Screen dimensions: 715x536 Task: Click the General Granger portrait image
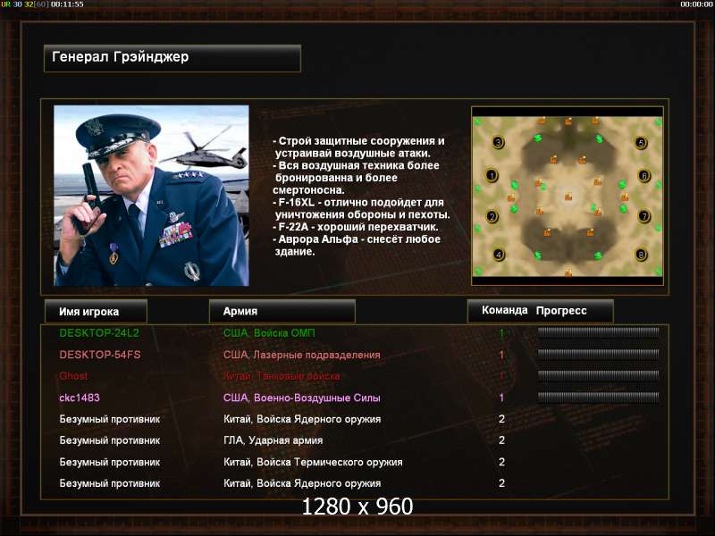coord(151,196)
